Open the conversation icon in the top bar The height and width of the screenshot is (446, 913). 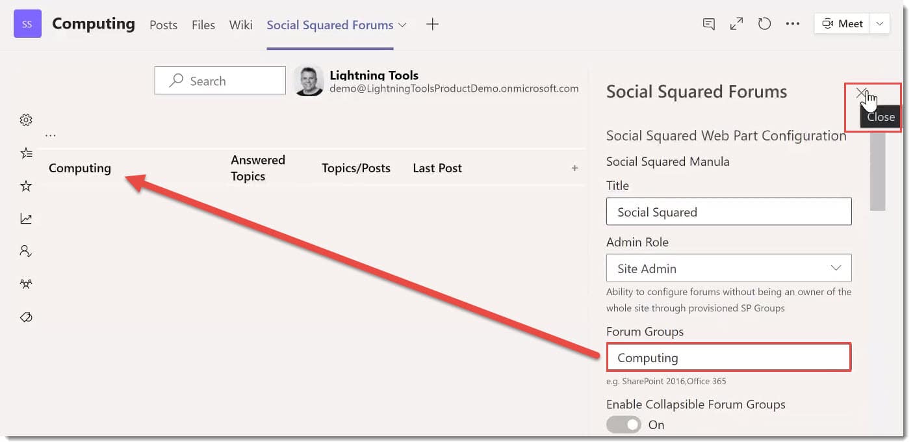708,23
